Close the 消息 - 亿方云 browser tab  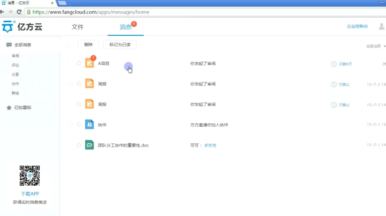point(52,3)
